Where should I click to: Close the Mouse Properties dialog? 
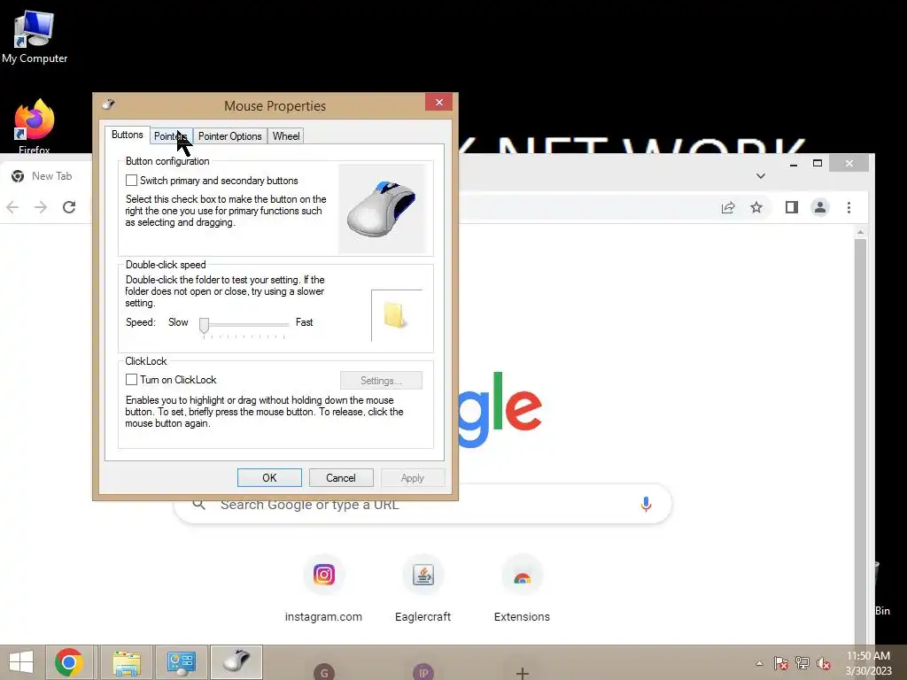[439, 103]
